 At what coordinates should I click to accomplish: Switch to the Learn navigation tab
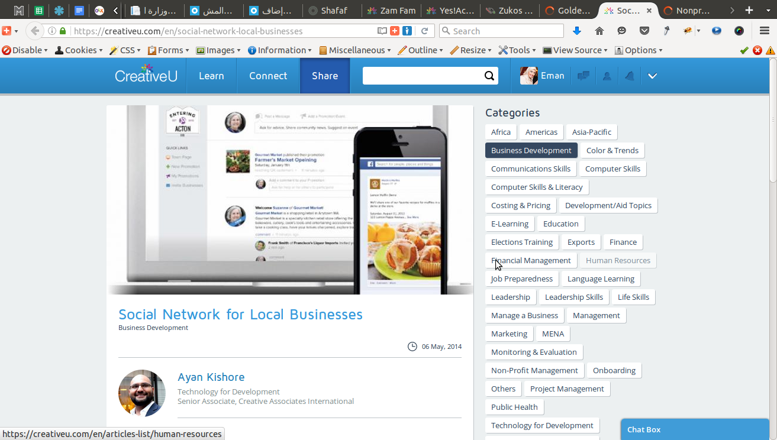[211, 76]
